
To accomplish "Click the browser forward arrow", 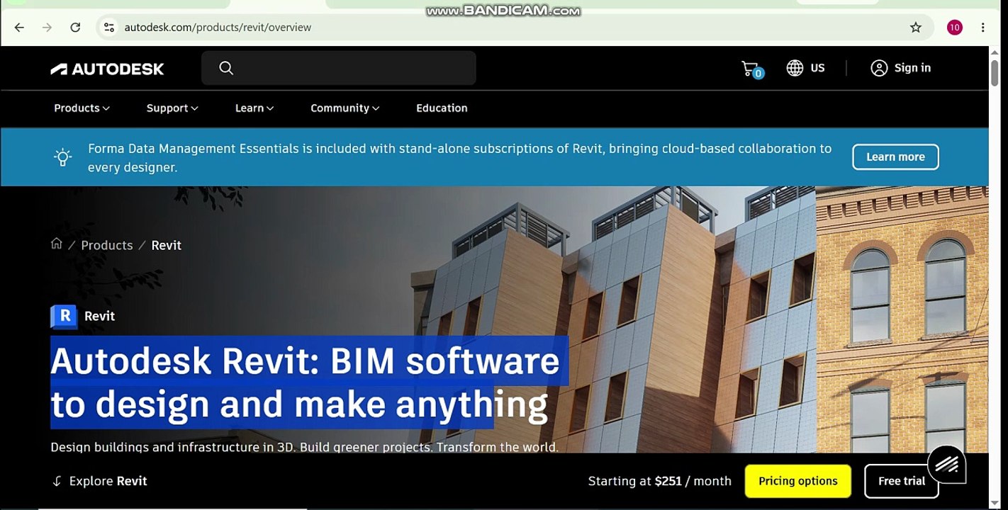I will tap(47, 28).
